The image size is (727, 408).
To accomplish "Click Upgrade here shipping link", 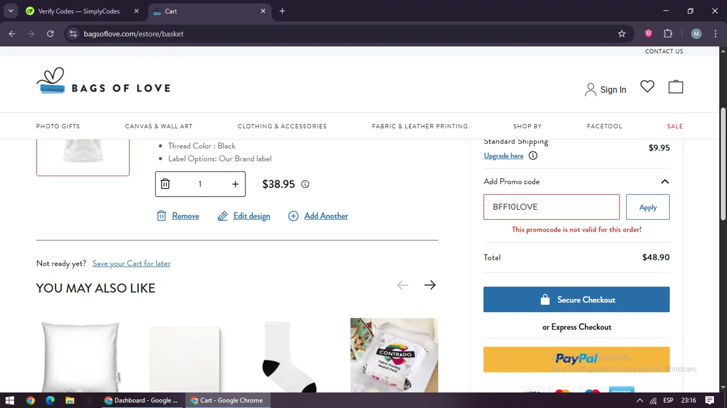I will pyautogui.click(x=504, y=155).
